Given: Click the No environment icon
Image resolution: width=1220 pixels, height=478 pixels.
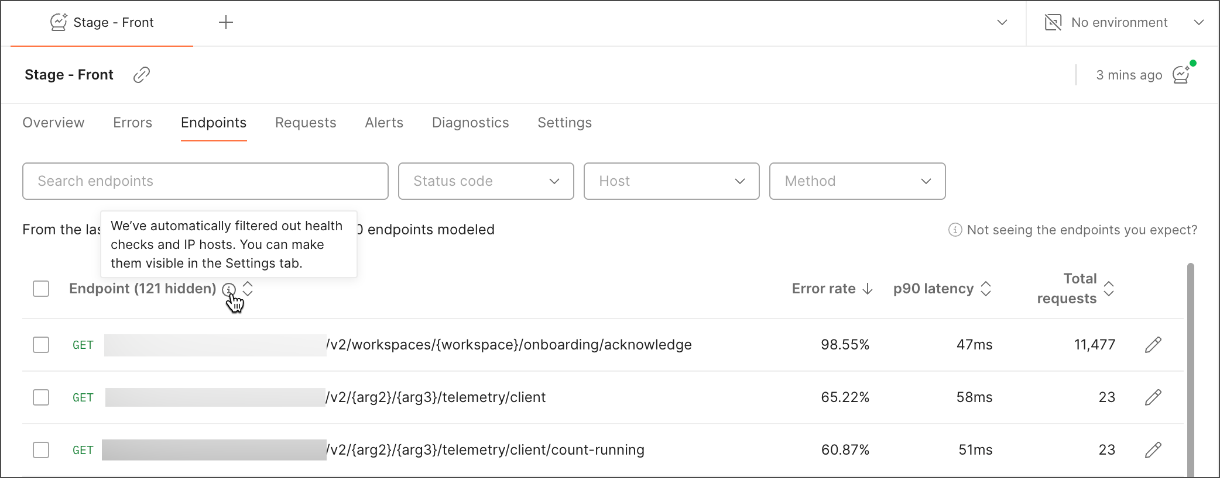Looking at the screenshot, I should pyautogui.click(x=1053, y=22).
